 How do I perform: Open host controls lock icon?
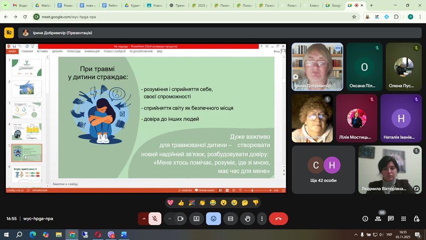416,219
